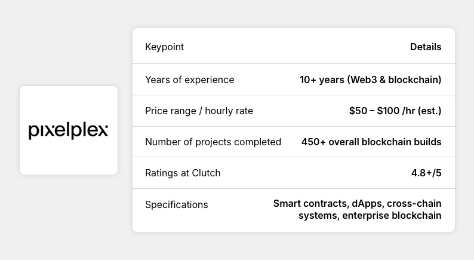Select the Details column header
The image size is (474, 260).
tap(426, 47)
